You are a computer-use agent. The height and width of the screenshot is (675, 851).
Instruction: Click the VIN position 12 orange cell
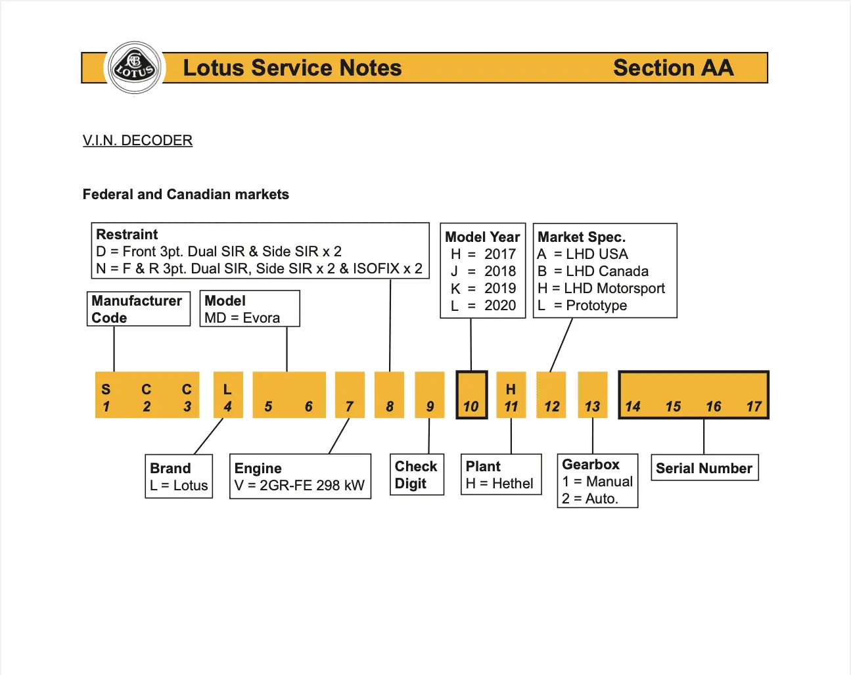click(551, 396)
